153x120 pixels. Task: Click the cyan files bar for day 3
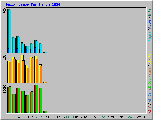[x=19, y=45]
